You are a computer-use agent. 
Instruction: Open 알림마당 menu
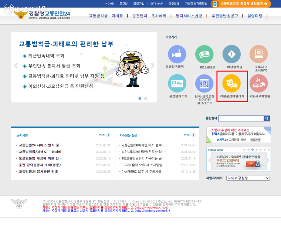coord(255,16)
